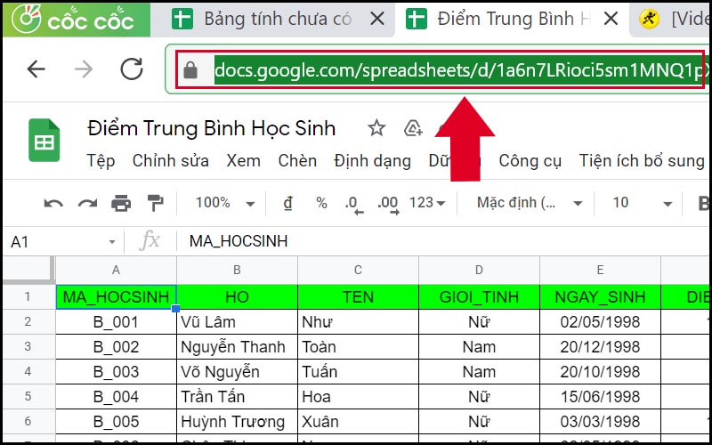Viewport: 712px width, 445px height.
Task: Select row 5 header
Action: point(28,396)
